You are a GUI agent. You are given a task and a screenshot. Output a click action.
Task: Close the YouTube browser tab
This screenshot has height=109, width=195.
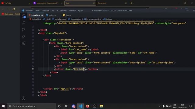pyautogui.click(x=30, y=3)
